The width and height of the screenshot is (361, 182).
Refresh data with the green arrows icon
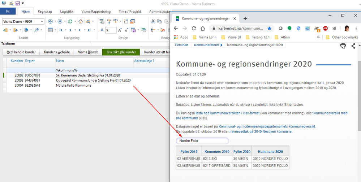click(70, 21)
